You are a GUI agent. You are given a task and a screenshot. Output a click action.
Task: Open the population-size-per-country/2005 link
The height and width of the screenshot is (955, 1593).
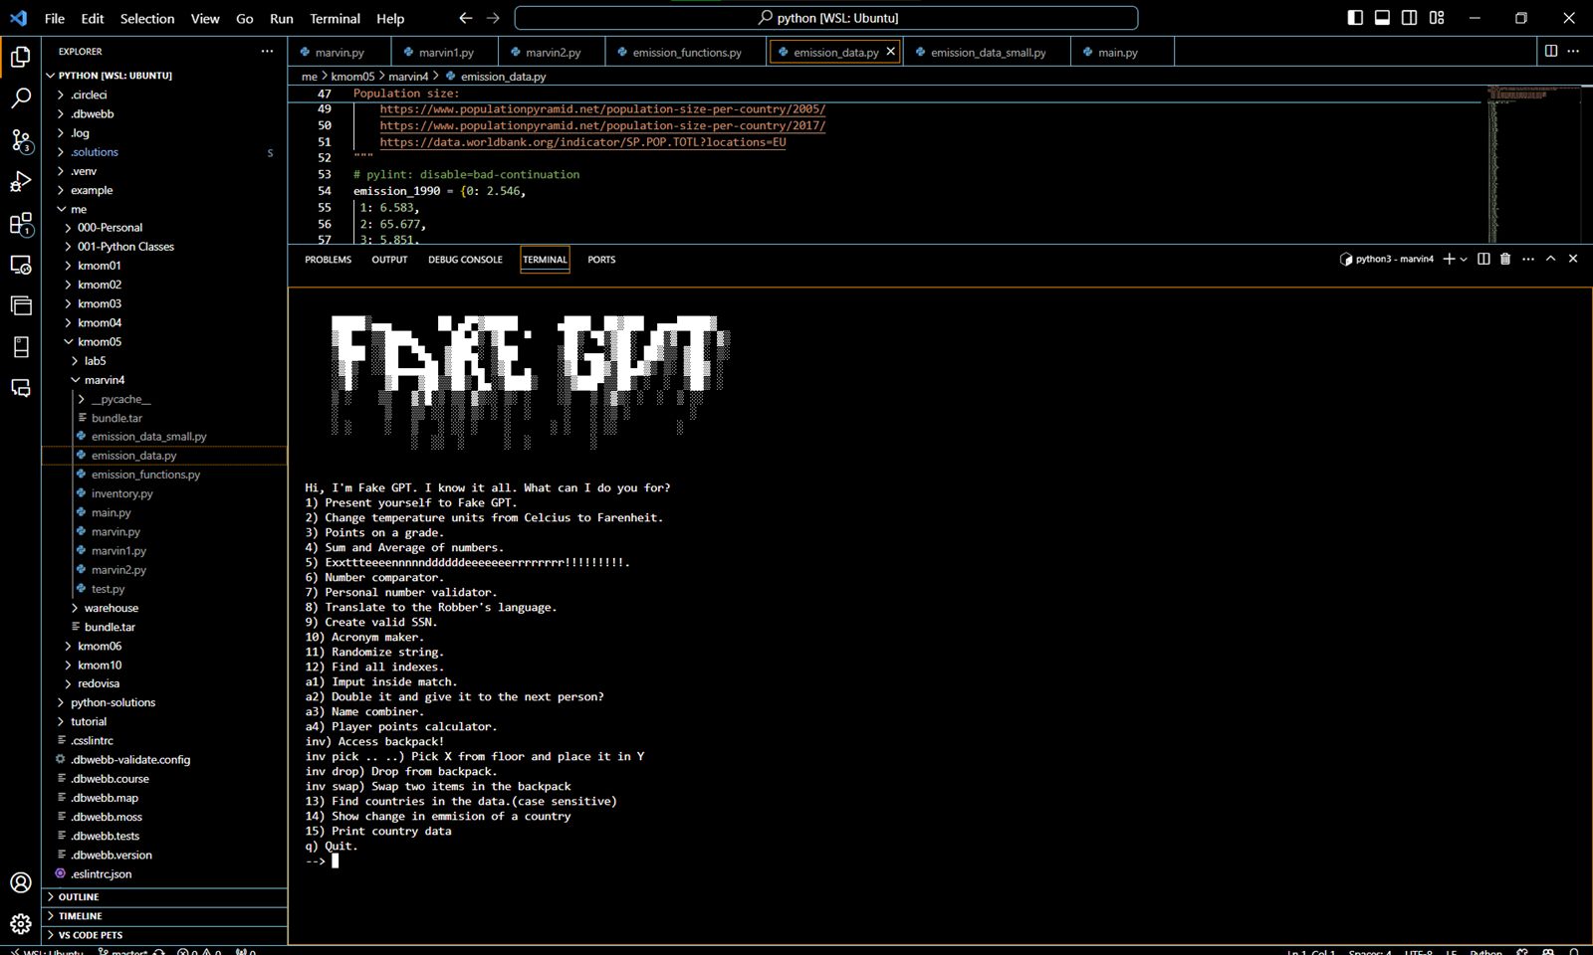tap(602, 109)
